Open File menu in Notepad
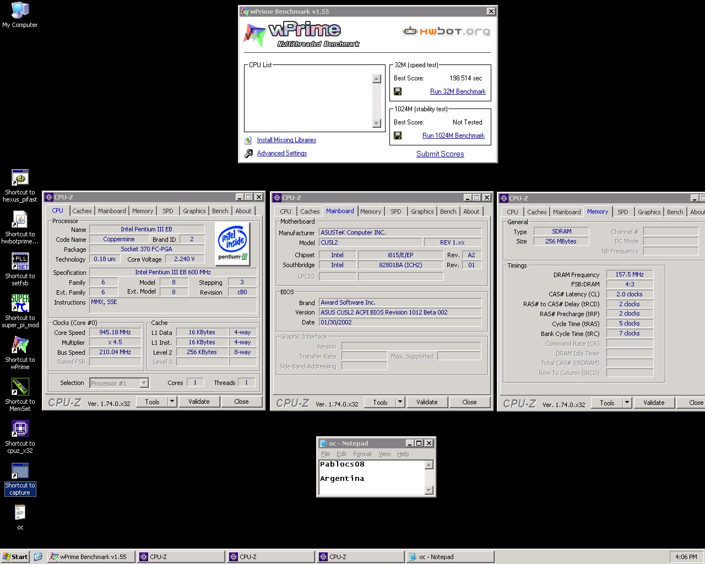Screen dimensions: 705x564 [x=326, y=454]
